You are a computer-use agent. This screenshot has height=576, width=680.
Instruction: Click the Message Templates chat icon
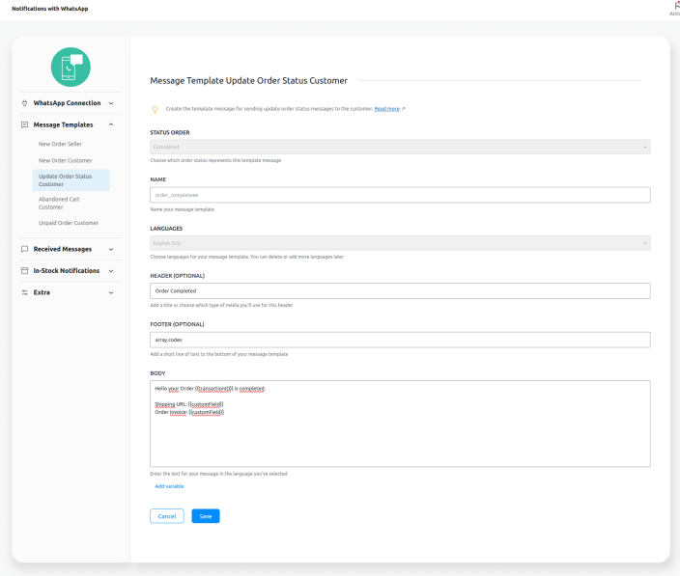click(x=24, y=124)
